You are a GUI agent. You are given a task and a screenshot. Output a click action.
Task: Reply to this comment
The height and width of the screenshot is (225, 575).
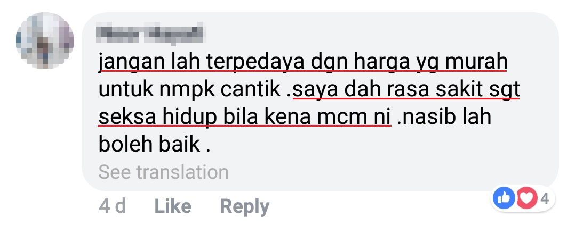(x=245, y=207)
